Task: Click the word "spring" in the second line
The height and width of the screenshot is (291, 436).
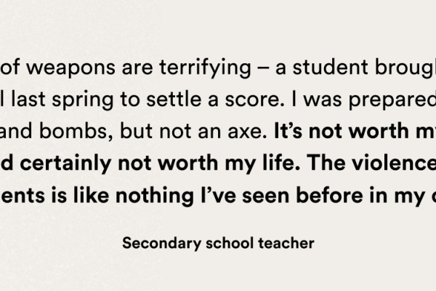Action: (83, 100)
